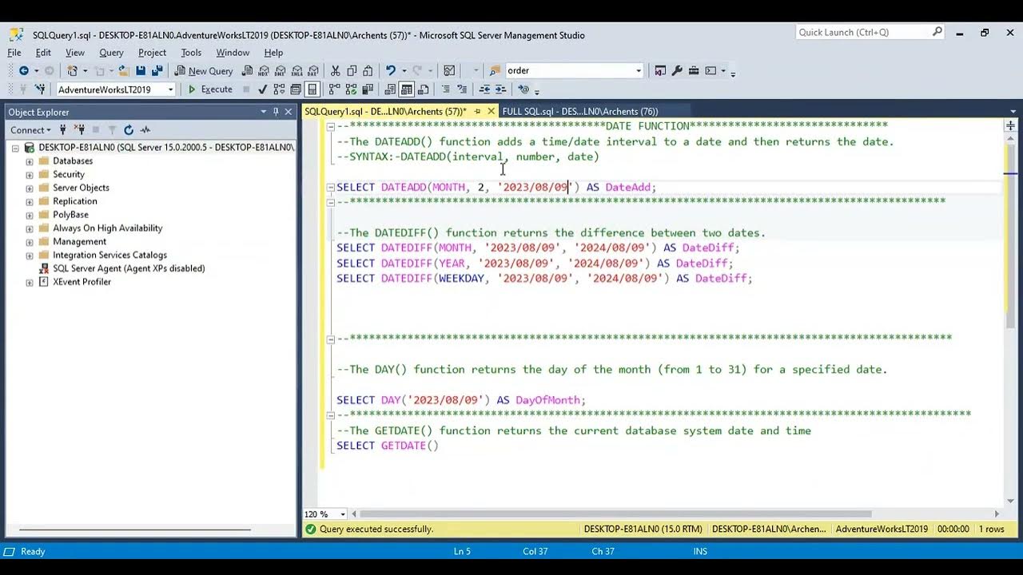Click the Open File folder icon
Screen dimensions: 1023x575
coord(123,70)
